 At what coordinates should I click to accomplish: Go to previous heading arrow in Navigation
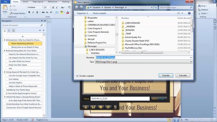pyautogui.click(x=40, y=30)
